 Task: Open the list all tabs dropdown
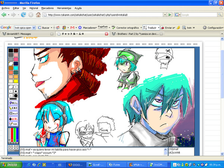click(222, 34)
